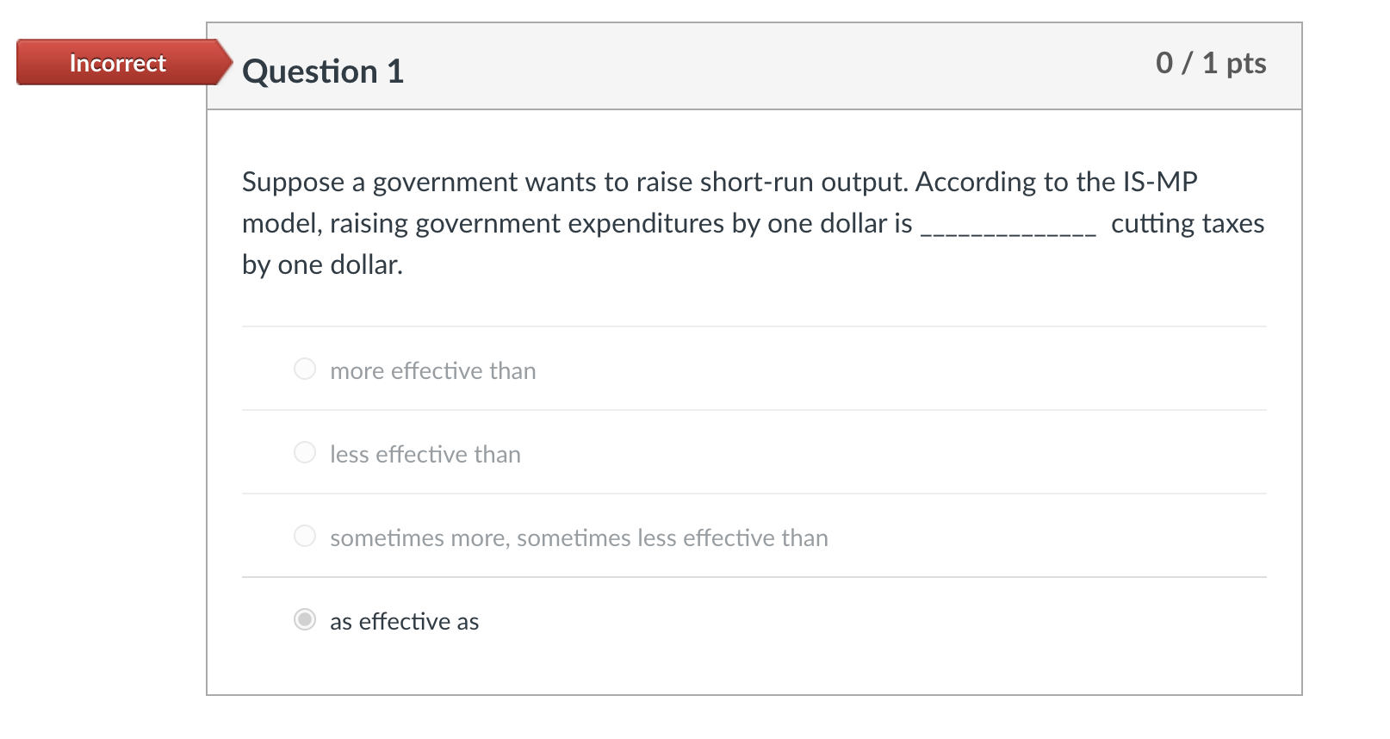Screen dimensions: 1390x739
Task: Click the selected 'as effective as' radio button
Action: tap(305, 619)
